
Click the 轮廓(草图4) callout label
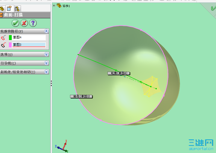pos(119,73)
